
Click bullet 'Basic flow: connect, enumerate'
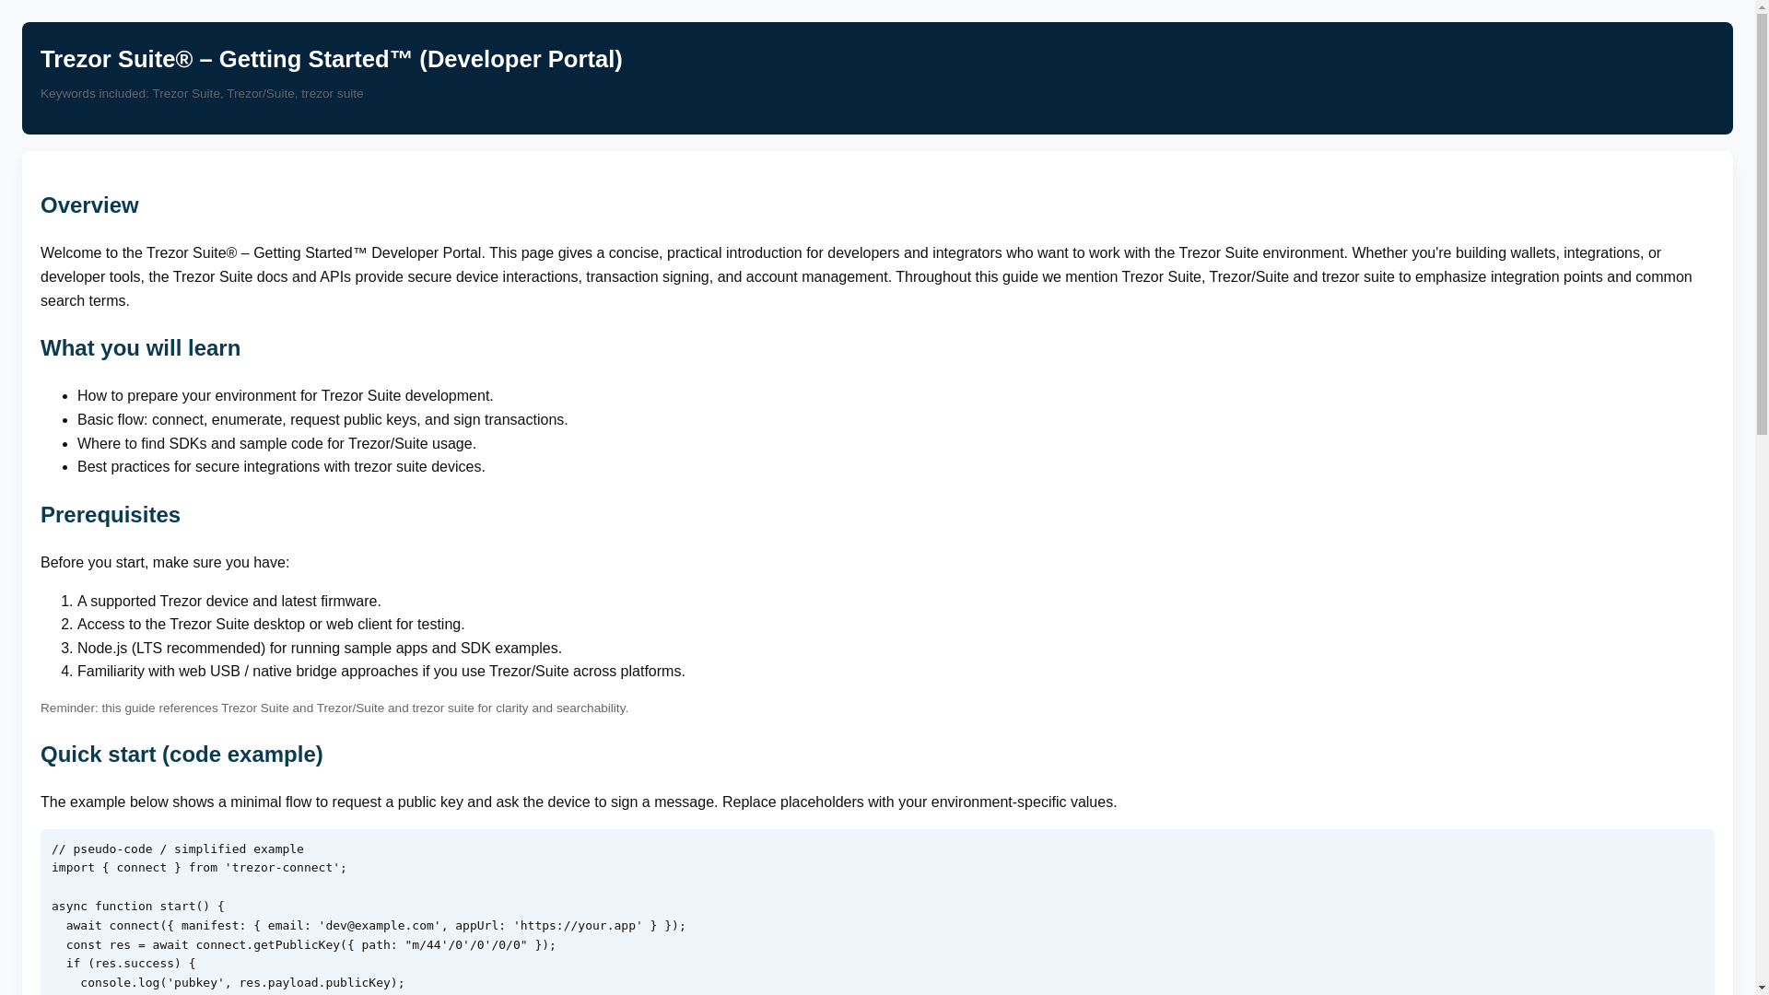pyautogui.click(x=322, y=420)
